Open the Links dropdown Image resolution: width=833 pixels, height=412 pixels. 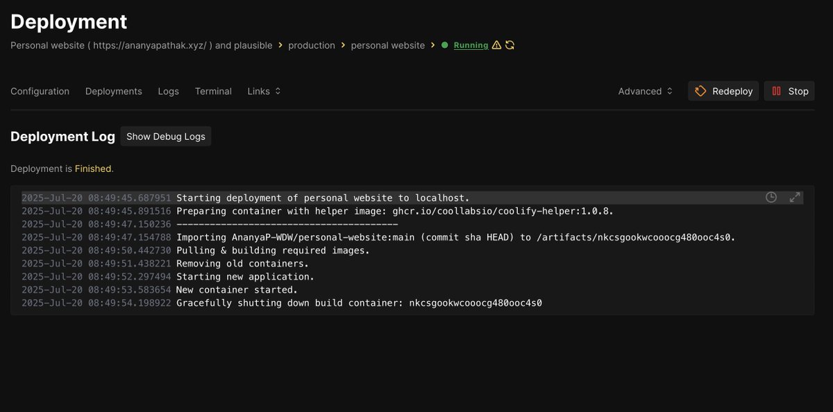click(x=264, y=91)
